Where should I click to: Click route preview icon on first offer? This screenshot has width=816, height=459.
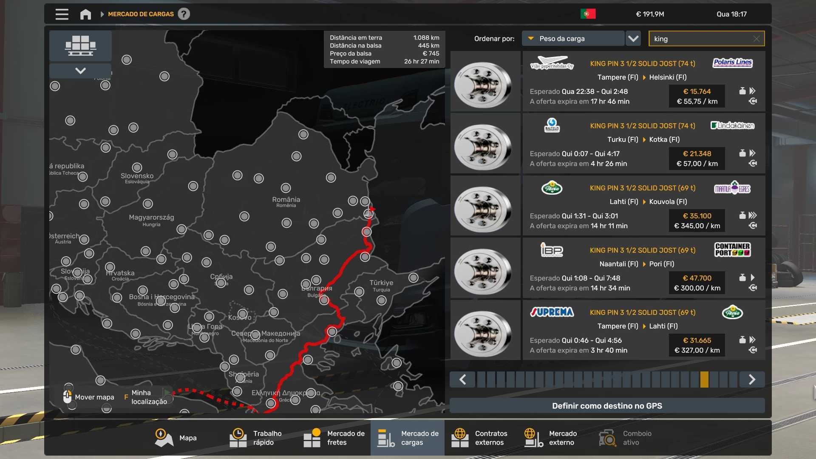pos(753,101)
